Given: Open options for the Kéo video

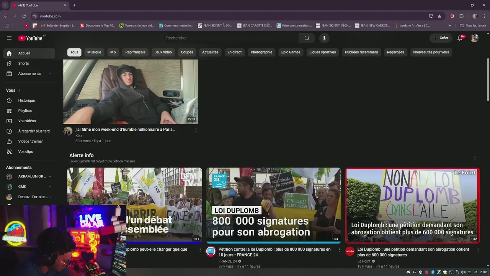Looking at the screenshot, I should (x=196, y=130).
